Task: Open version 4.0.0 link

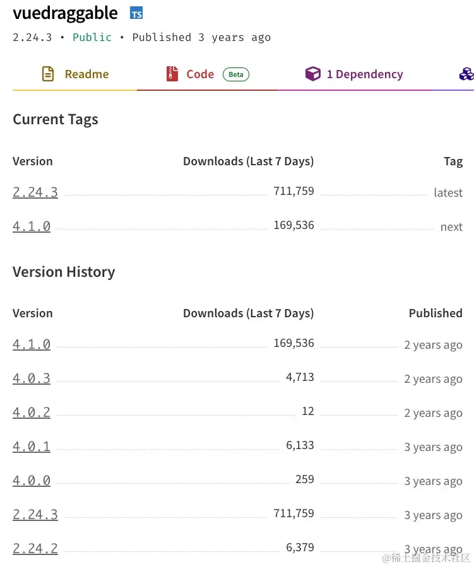Action: coord(32,481)
